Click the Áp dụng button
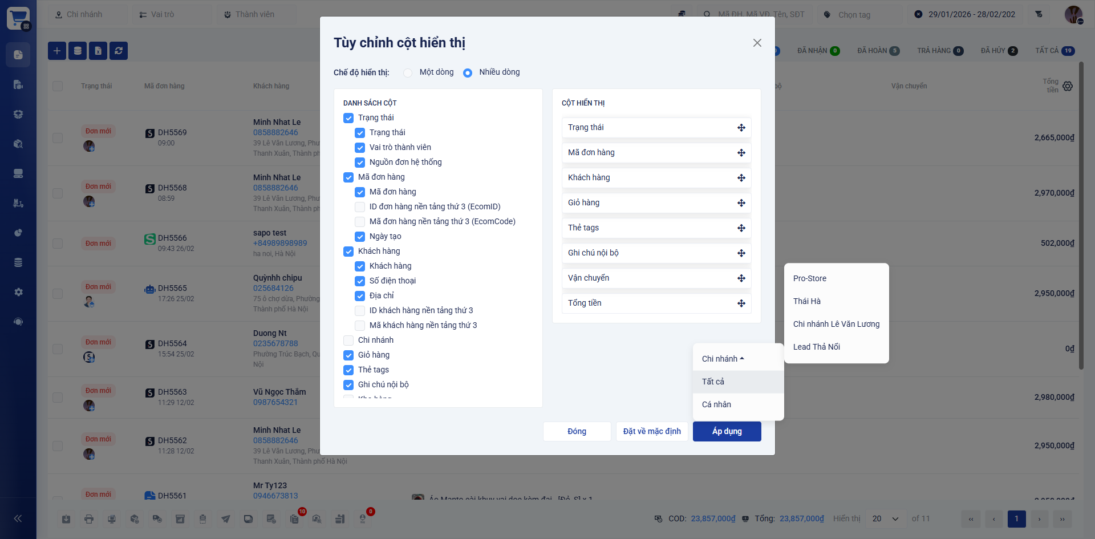 coord(727,431)
